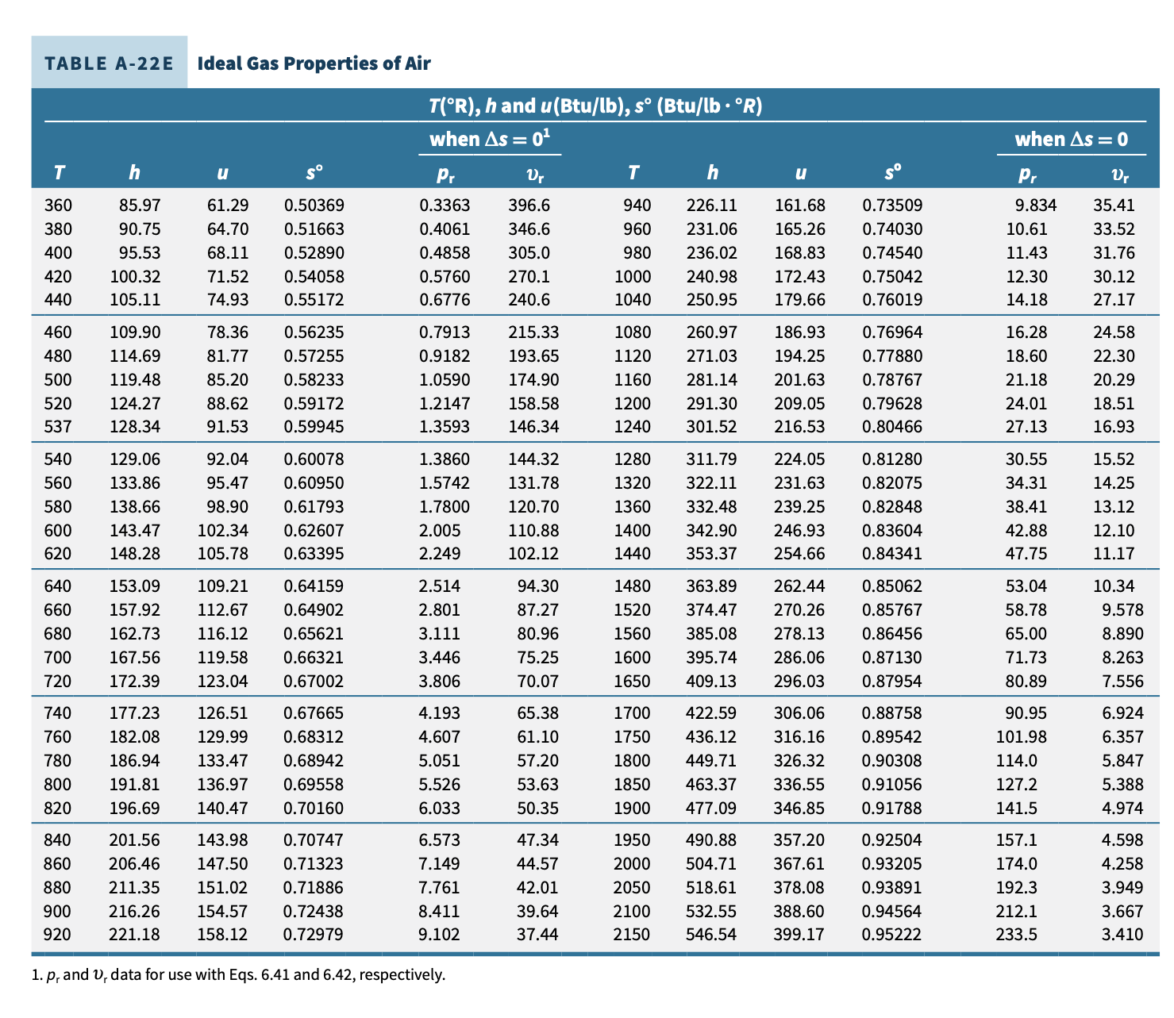Click pr value 2.249 at T 620
The width and height of the screenshot is (1174, 1018).
click(x=440, y=554)
